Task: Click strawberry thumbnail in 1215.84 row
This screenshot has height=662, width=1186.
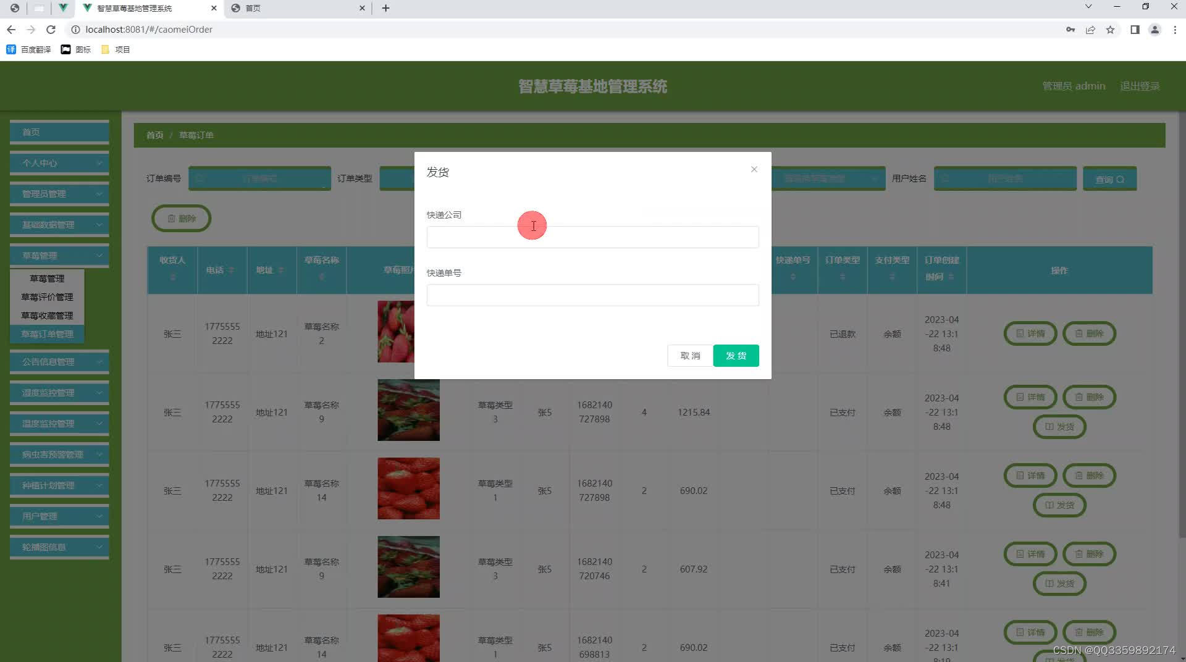Action: (x=408, y=410)
